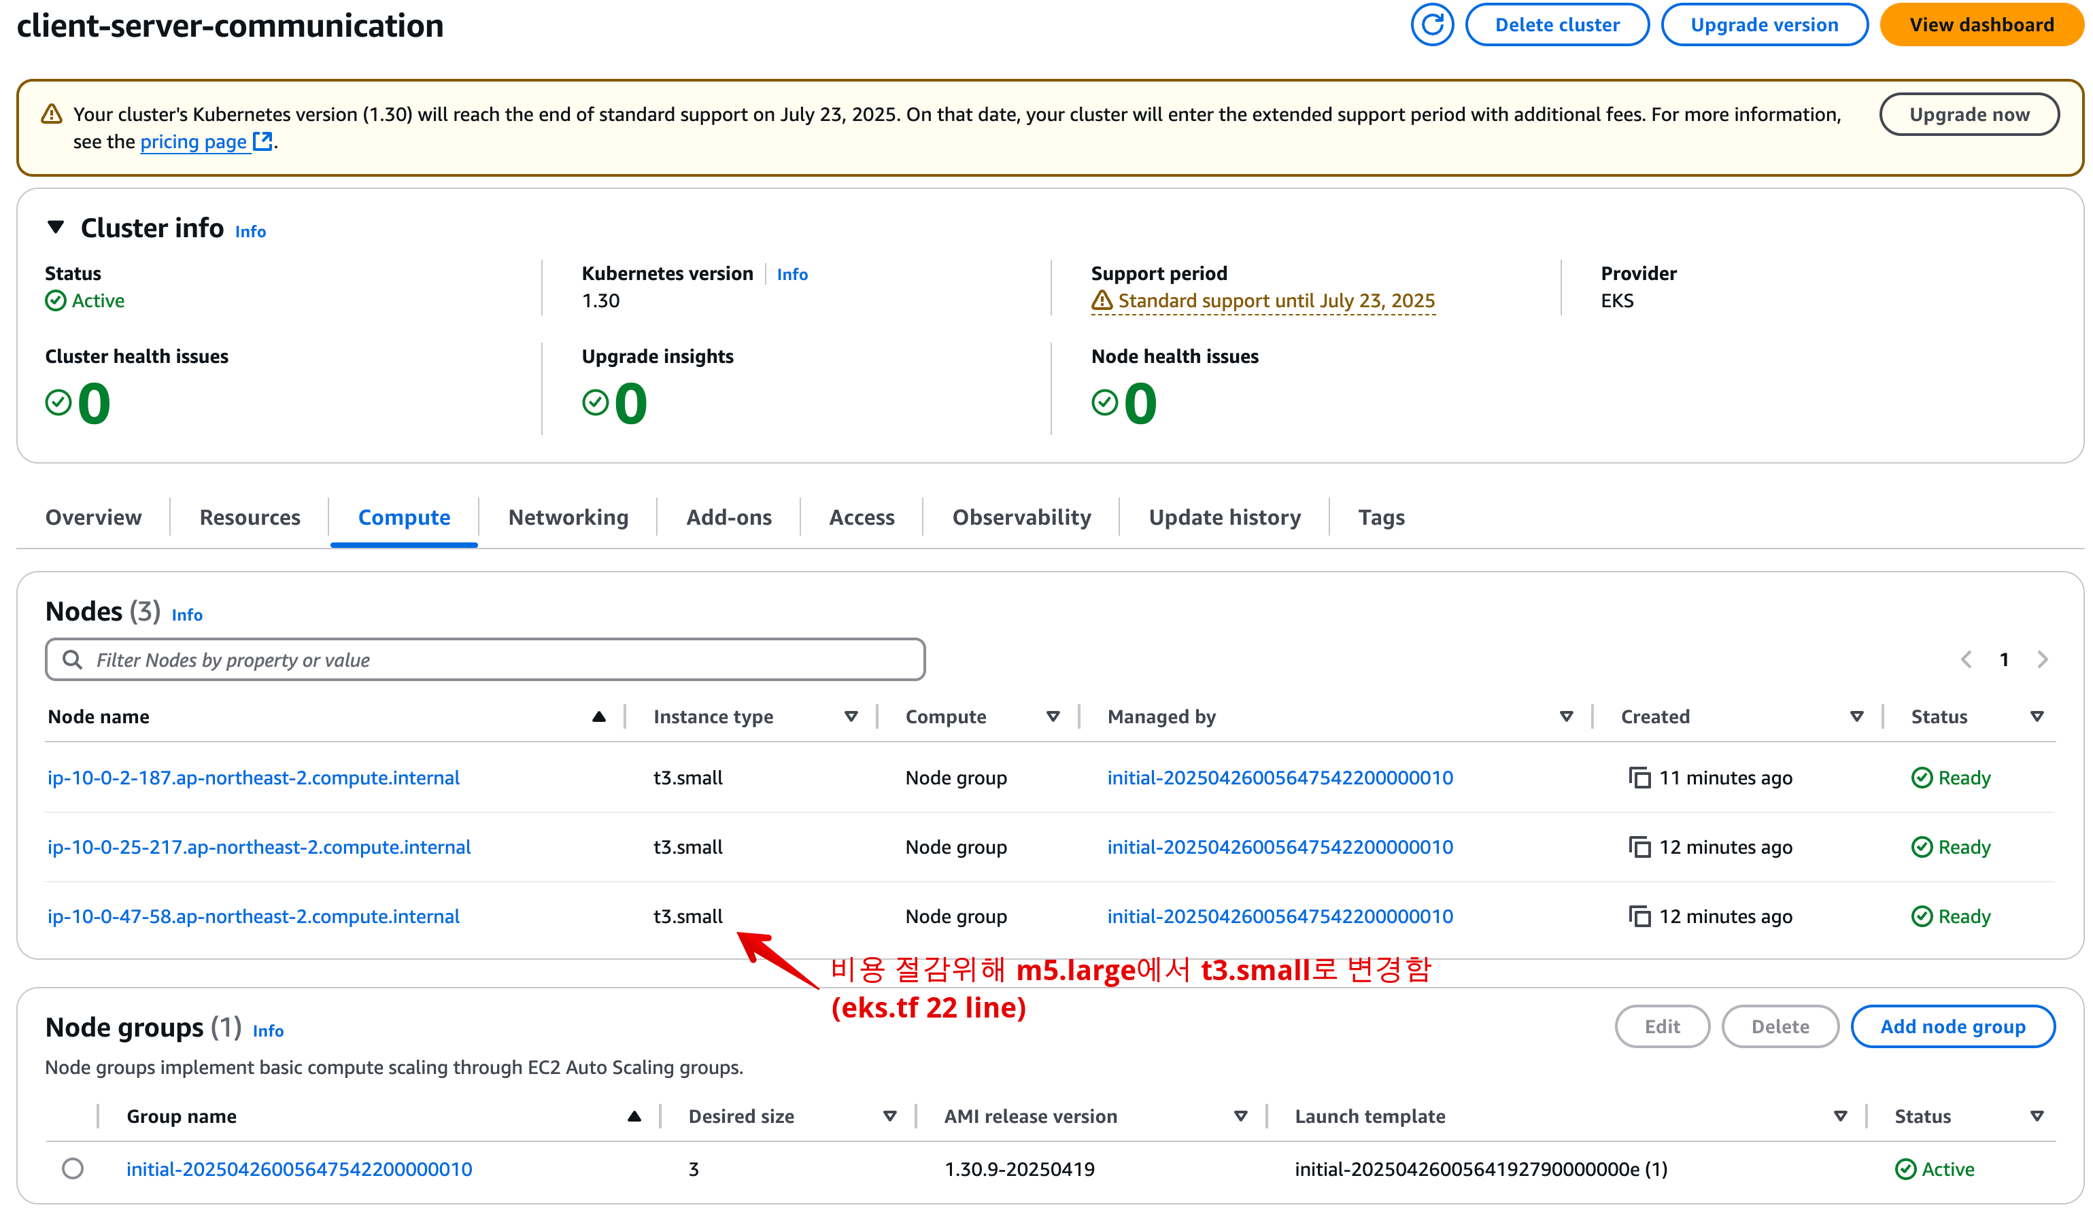2093x1214 pixels.
Task: Open the node group link in Group name column
Action: click(x=299, y=1170)
